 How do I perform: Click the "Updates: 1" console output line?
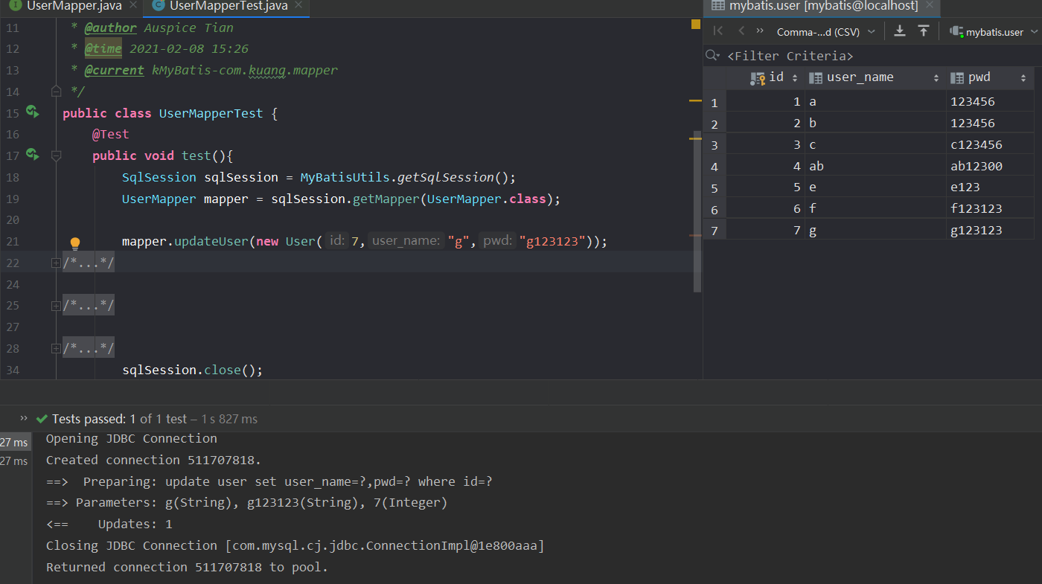109,524
